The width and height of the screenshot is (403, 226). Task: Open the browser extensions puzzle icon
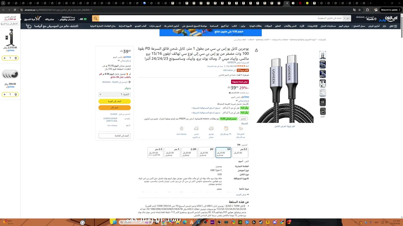tap(367, 10)
